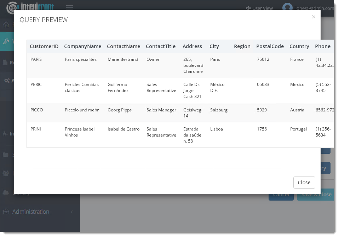Click the home icon in the sidebar

[6, 24]
